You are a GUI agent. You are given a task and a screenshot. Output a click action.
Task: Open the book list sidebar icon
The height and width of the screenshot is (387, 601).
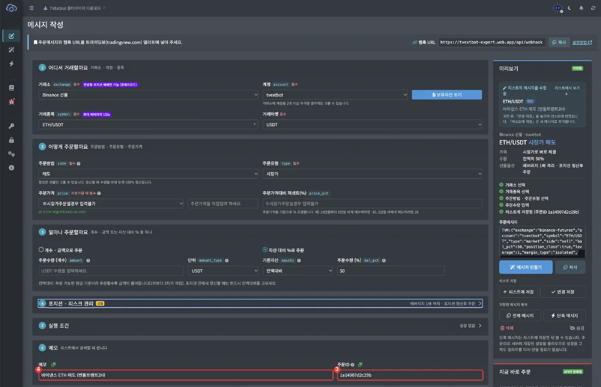[12, 88]
